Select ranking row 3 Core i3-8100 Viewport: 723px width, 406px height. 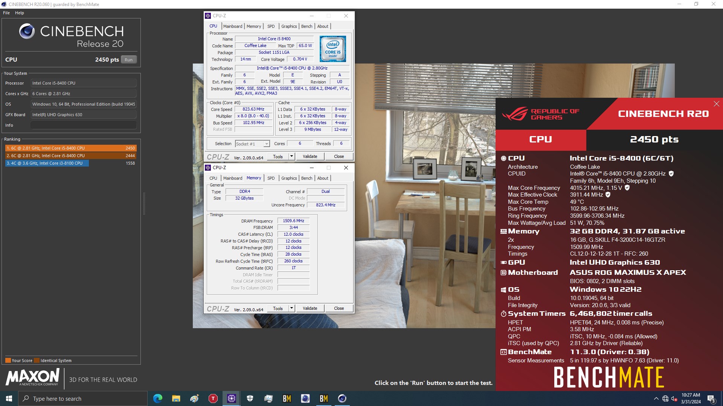coord(71,163)
